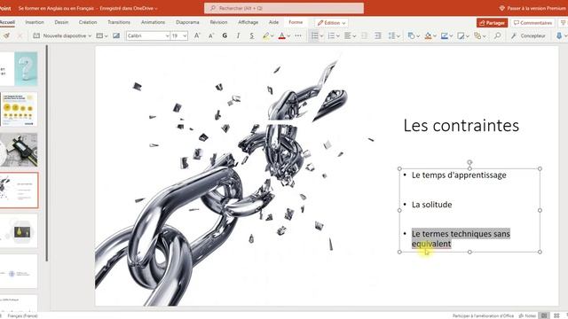Switch to the Accueil tab
The width and height of the screenshot is (568, 319).
pyautogui.click(x=7, y=22)
